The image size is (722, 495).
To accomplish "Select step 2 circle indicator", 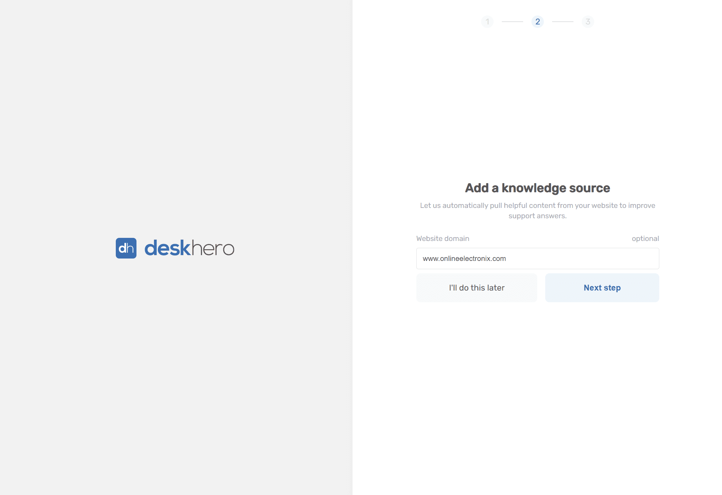I will pyautogui.click(x=537, y=22).
